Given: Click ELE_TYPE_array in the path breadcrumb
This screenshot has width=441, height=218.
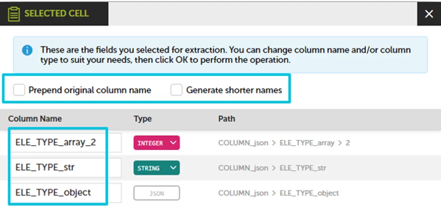Looking at the screenshot, I should (x=307, y=143).
